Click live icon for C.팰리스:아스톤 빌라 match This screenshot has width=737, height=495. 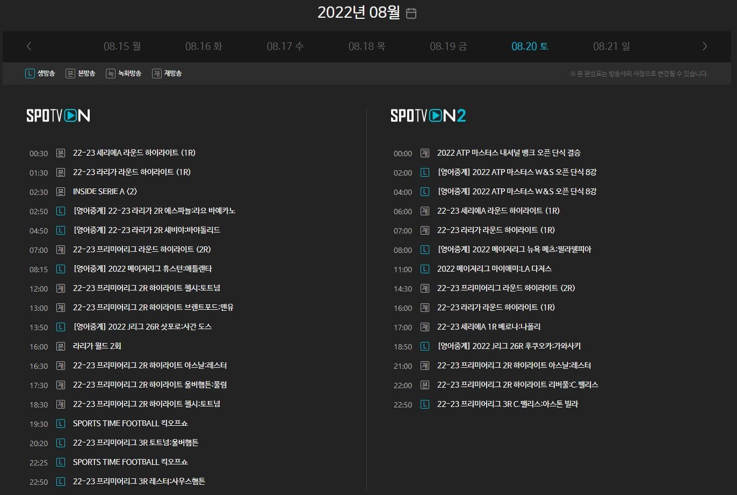[x=425, y=404]
